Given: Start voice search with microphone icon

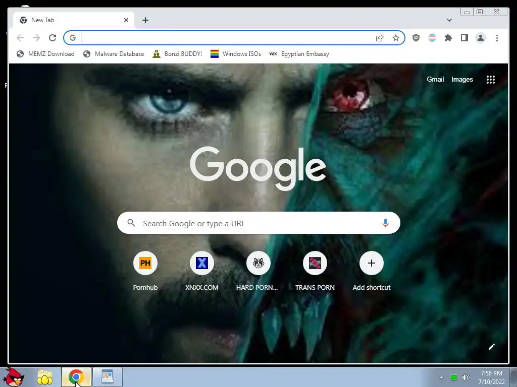Looking at the screenshot, I should (385, 223).
